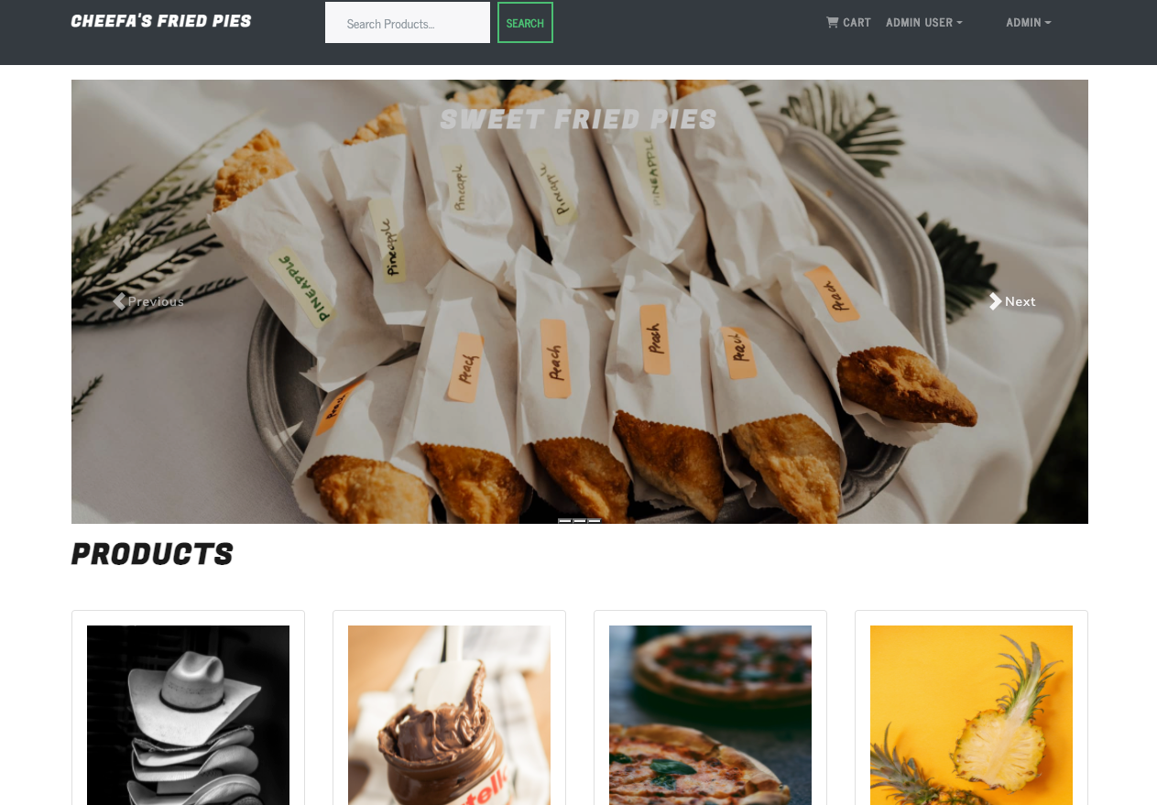The width and height of the screenshot is (1157, 805).
Task: Open the pineapple product image
Action: [971, 715]
